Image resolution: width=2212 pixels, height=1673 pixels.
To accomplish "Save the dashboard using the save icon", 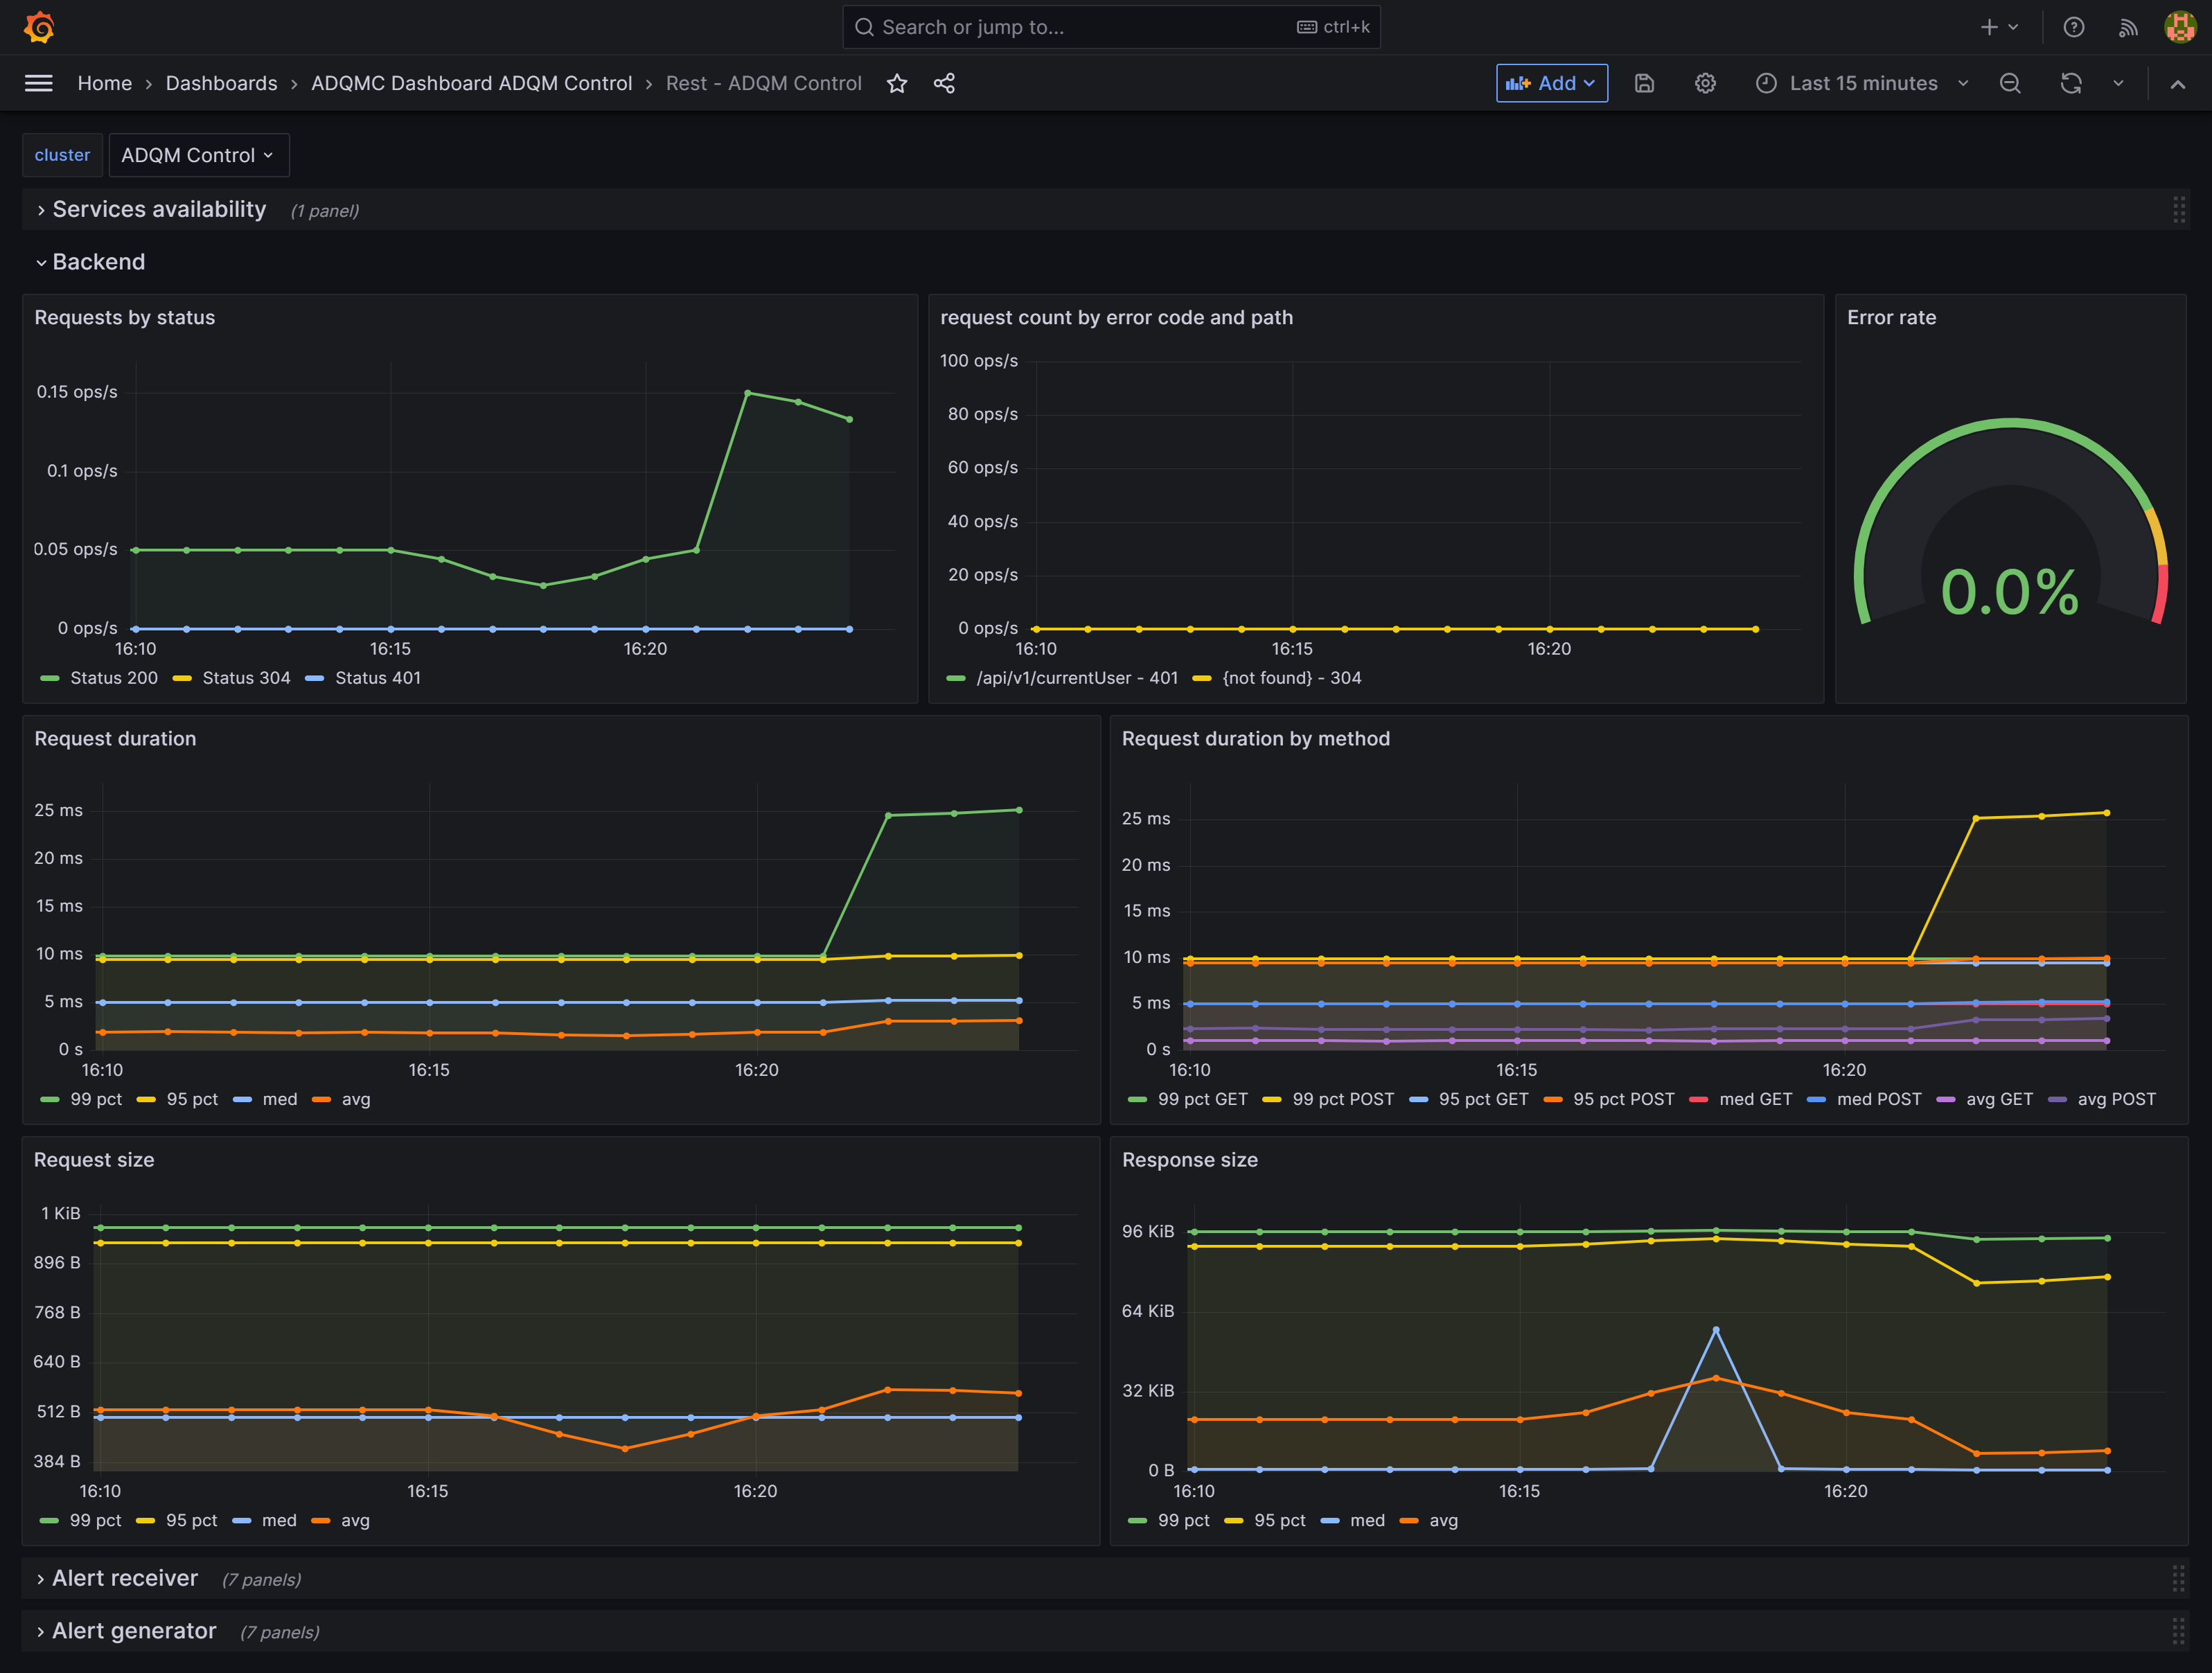I will pos(1645,84).
